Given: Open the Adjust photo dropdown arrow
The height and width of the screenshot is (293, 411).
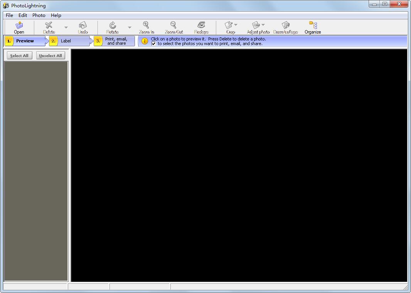Looking at the screenshot, I should click(x=264, y=24).
